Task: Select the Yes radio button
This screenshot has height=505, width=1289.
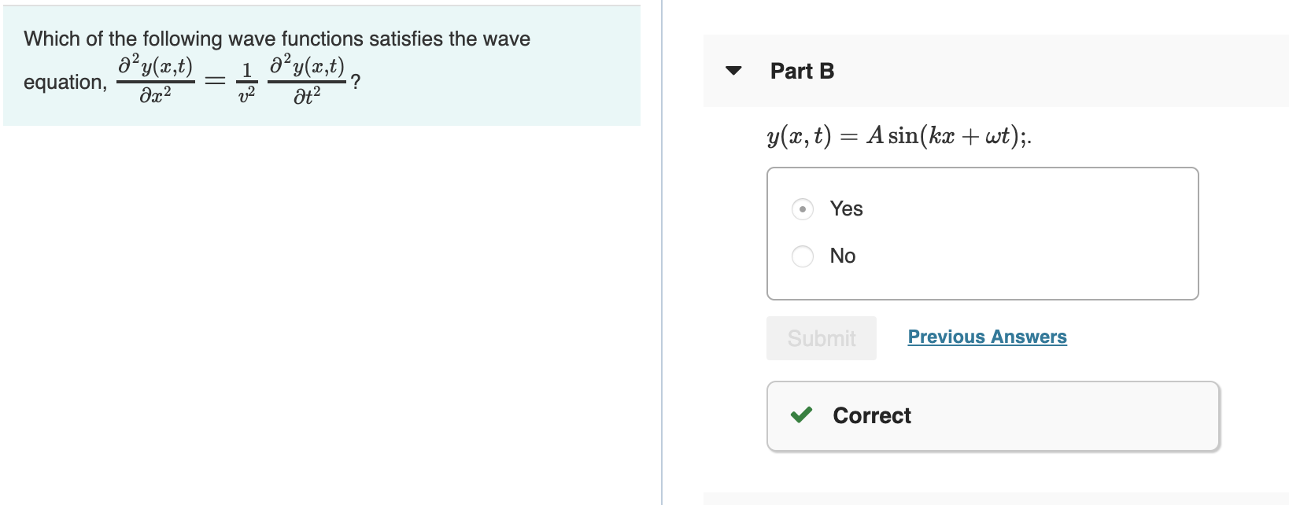Action: 802,208
